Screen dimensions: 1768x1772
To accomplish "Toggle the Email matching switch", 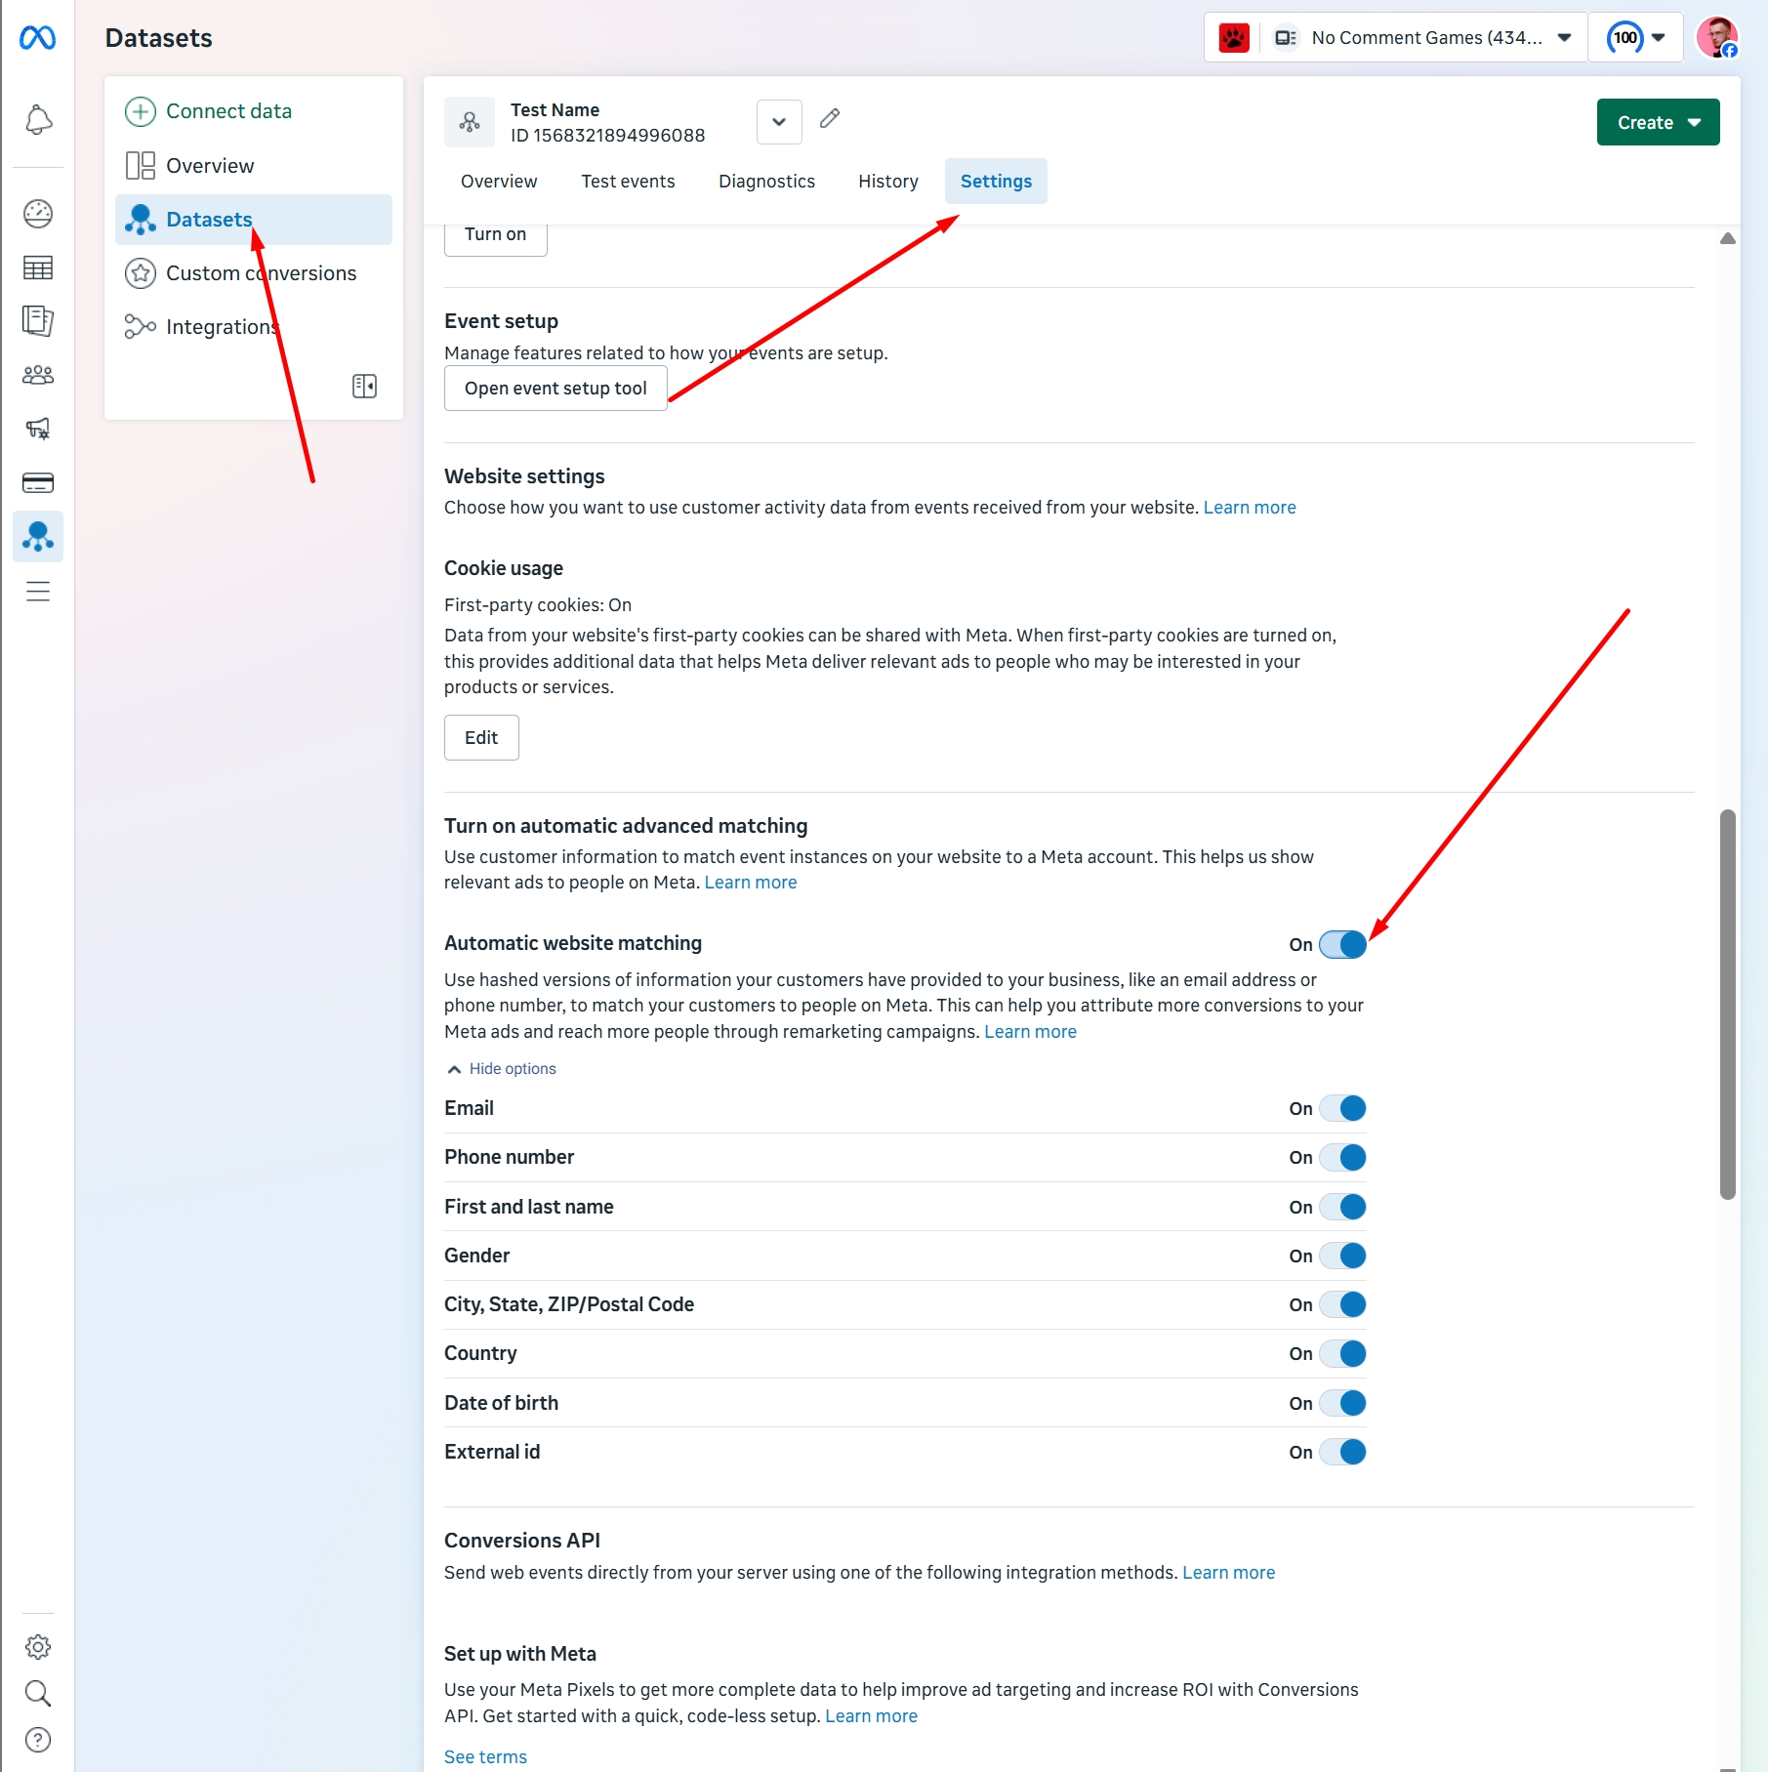I will [x=1342, y=1108].
